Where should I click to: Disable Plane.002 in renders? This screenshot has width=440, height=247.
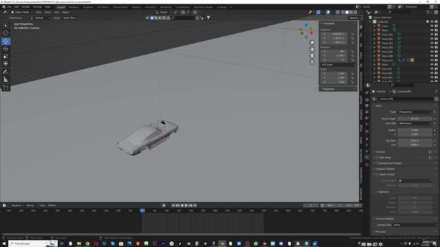[x=436, y=39]
